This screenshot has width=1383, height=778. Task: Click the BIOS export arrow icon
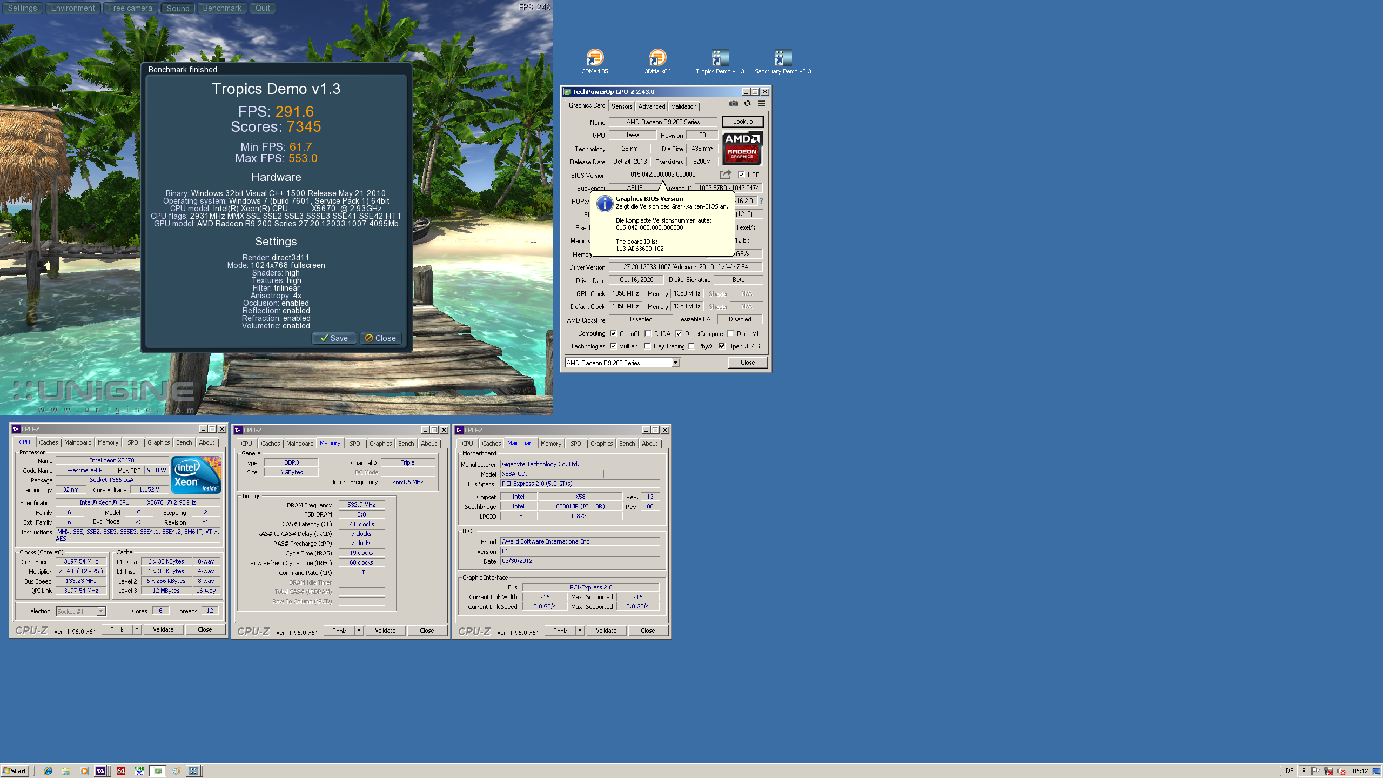click(x=726, y=175)
